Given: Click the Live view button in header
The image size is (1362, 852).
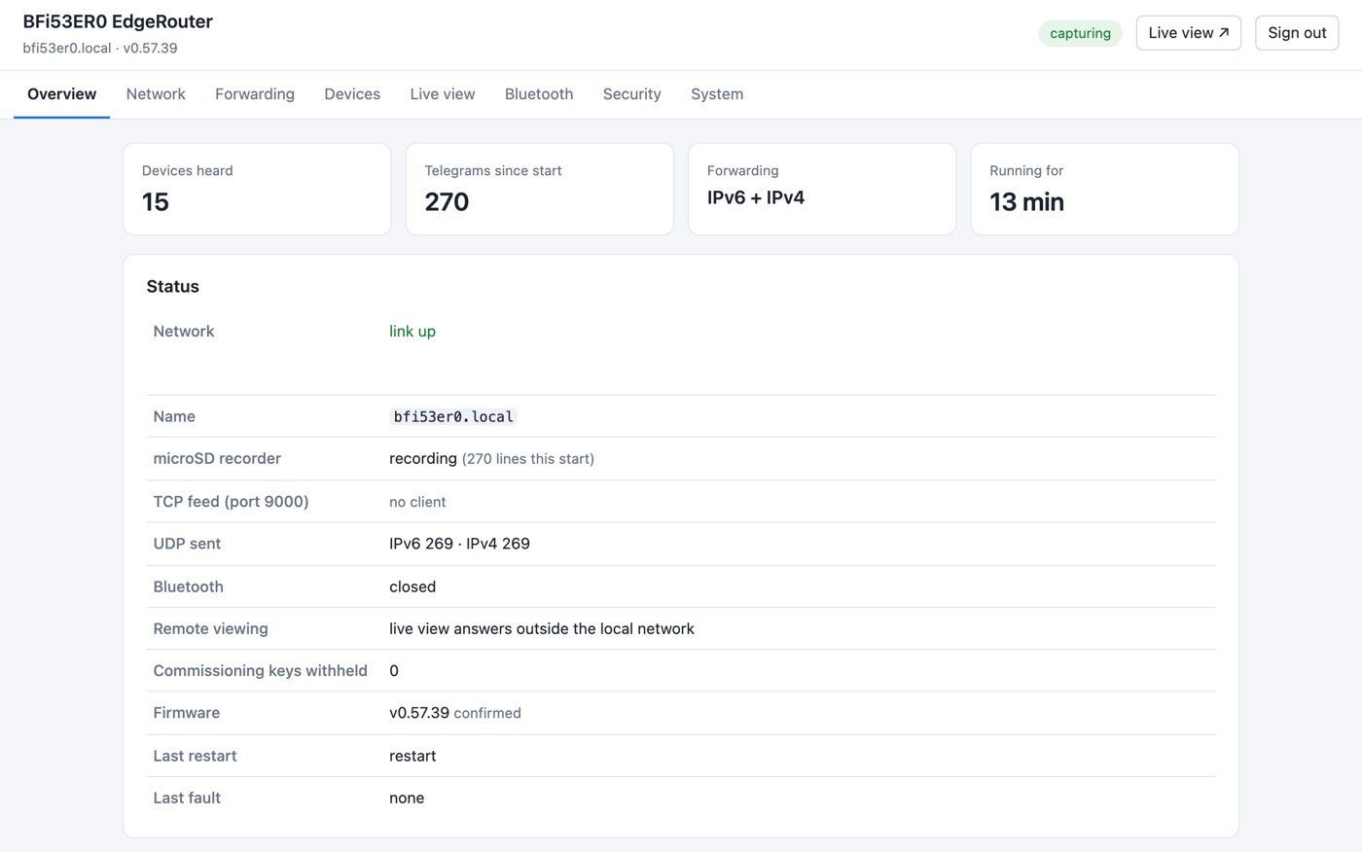Looking at the screenshot, I should click(1189, 33).
